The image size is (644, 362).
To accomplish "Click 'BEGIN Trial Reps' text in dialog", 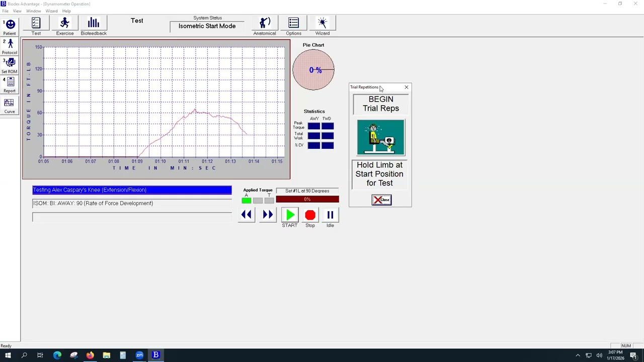I will (381, 104).
